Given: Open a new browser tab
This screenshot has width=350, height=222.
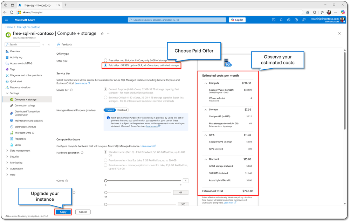Looking at the screenshot, I should coord(66,5).
